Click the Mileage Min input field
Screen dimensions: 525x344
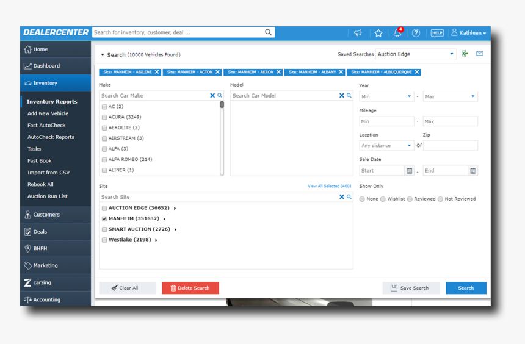point(386,121)
